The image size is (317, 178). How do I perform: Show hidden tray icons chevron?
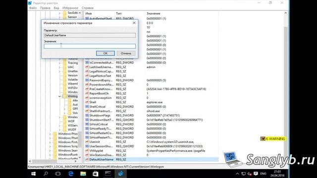237,174
